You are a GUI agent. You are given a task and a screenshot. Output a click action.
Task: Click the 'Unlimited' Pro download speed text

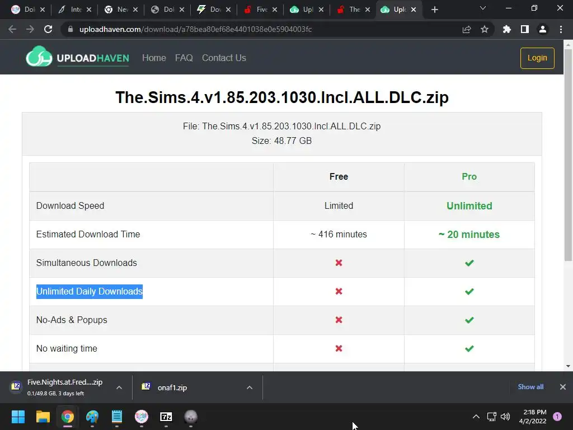469,206
